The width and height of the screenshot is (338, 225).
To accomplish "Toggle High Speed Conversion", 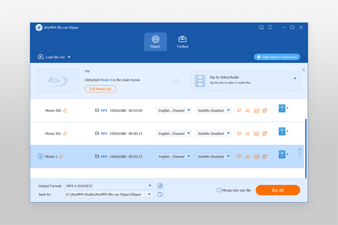I will click(x=277, y=57).
